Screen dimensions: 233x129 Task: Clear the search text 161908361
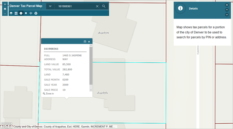97,6
